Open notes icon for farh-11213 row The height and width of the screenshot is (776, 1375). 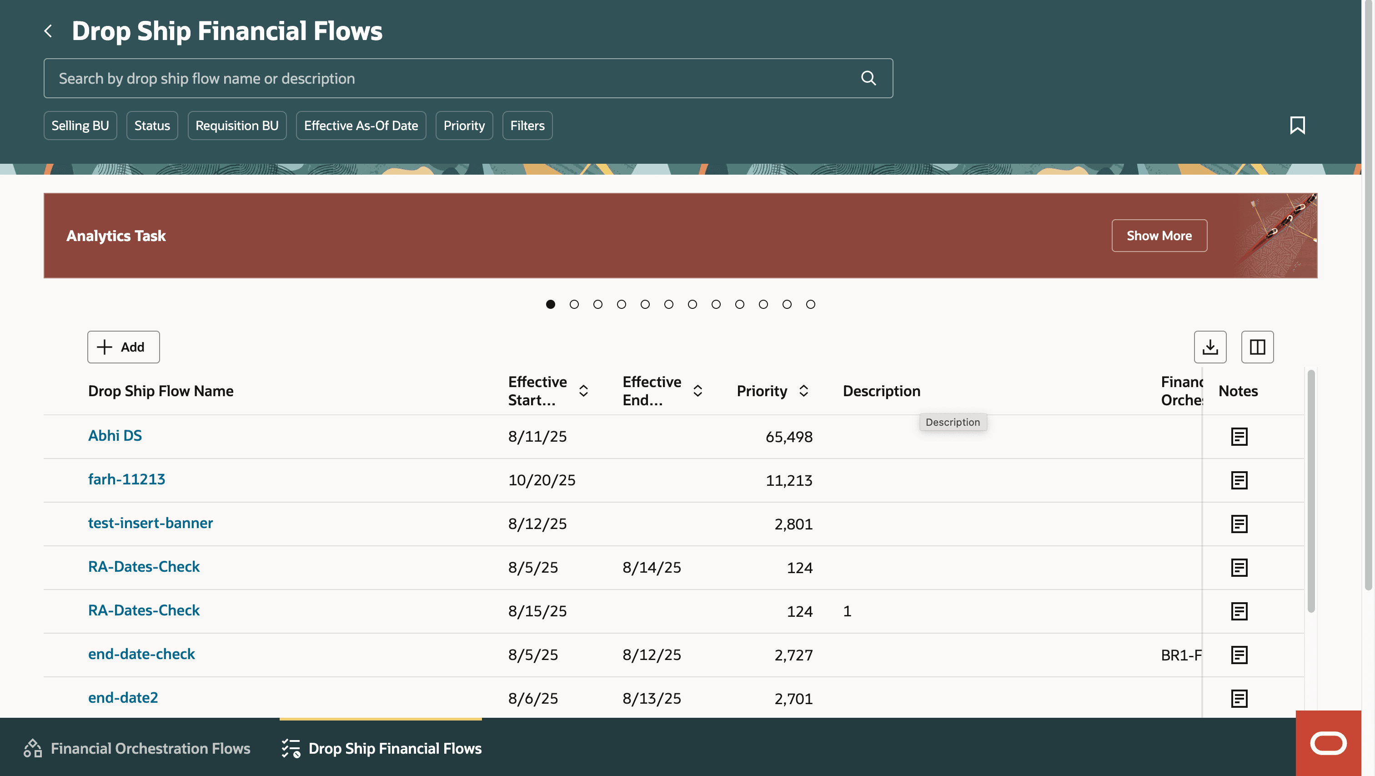pyautogui.click(x=1239, y=480)
